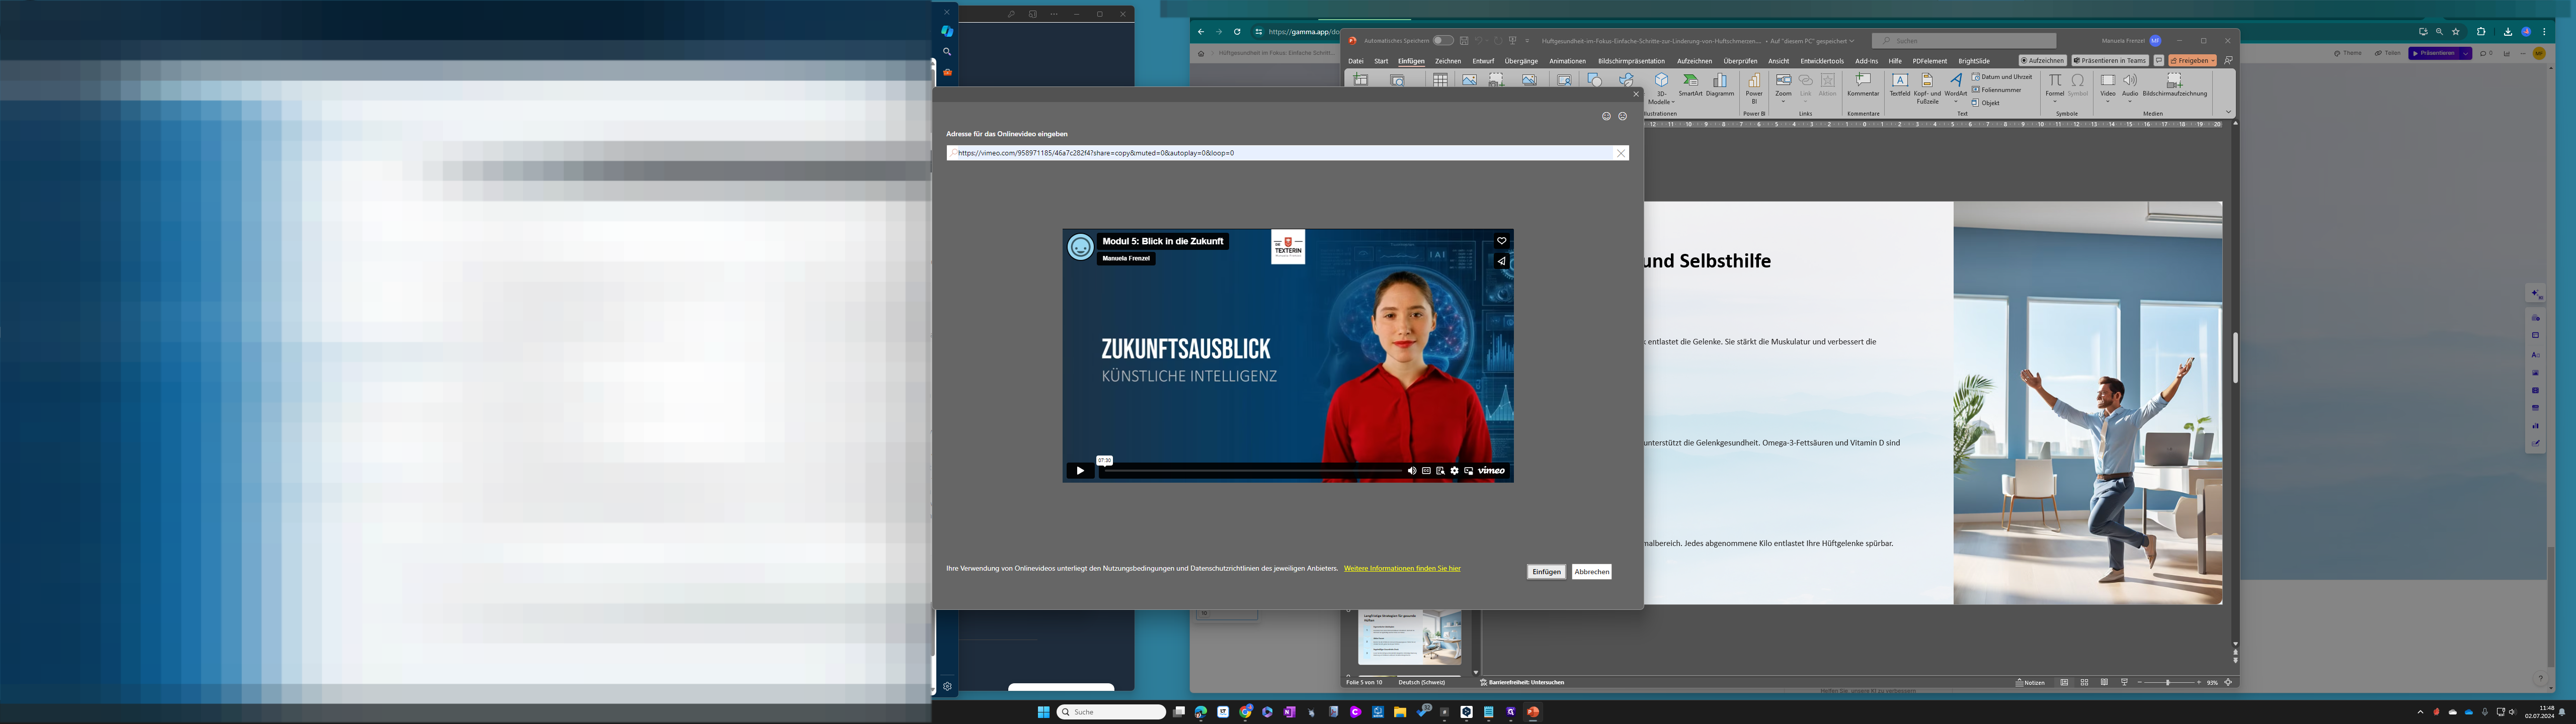2576x724 pixels.
Task: Click the Vimeo like heart icon
Action: coord(1501,241)
